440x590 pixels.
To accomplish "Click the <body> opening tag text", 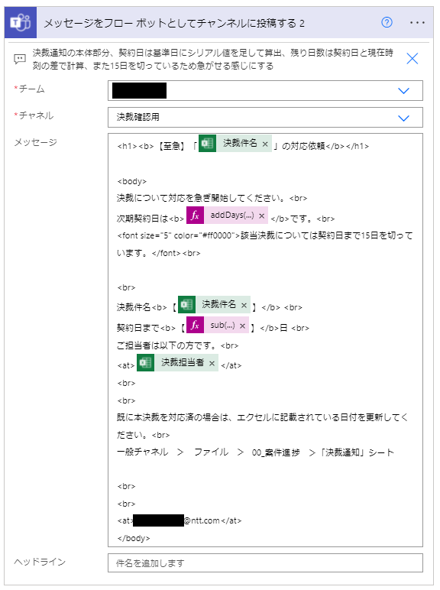I will 132,181.
